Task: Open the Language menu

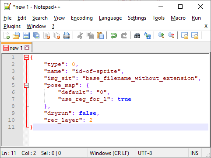Action: tap(110, 18)
